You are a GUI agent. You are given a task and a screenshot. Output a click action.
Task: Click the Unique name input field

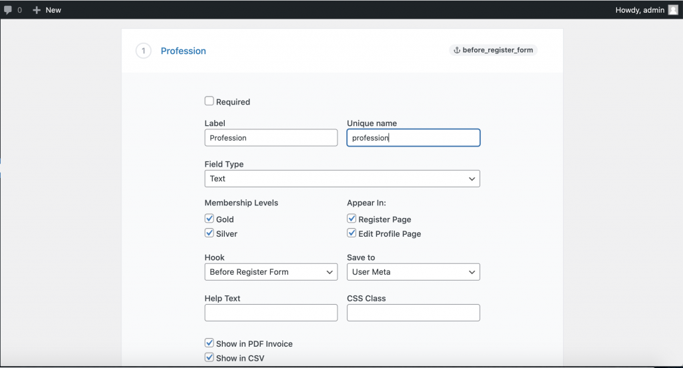pyautogui.click(x=414, y=137)
